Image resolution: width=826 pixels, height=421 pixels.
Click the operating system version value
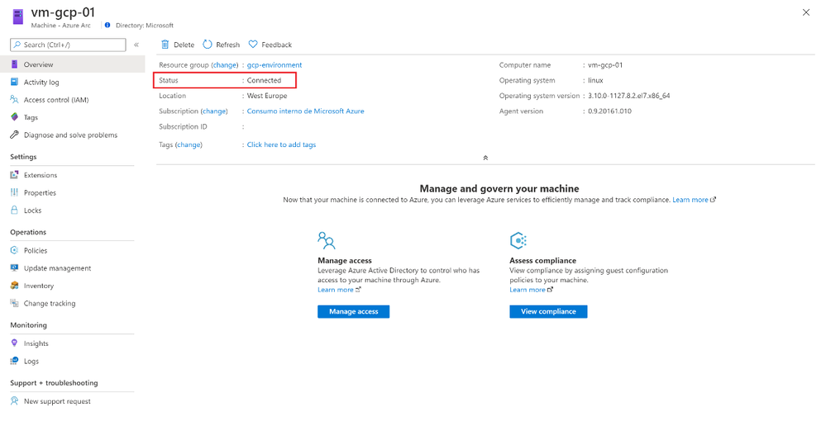[x=629, y=96]
